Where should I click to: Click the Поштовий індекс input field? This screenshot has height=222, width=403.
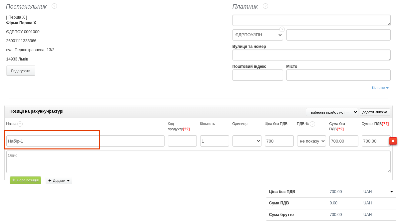pyautogui.click(x=257, y=75)
